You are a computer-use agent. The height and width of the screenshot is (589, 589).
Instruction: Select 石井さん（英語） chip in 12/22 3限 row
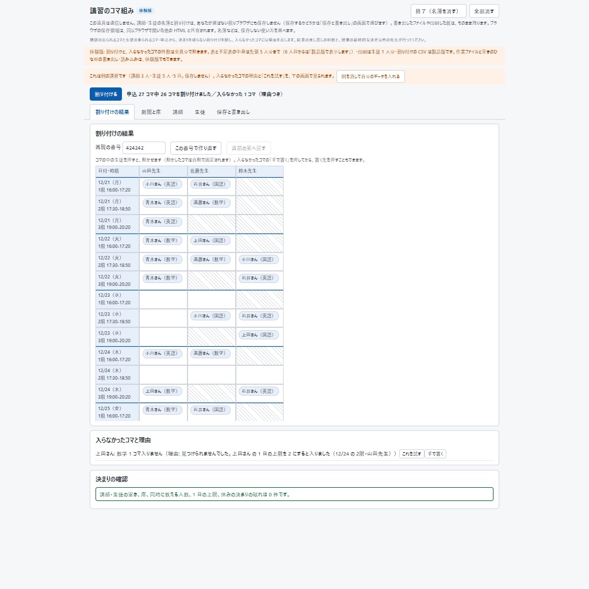pyautogui.click(x=258, y=278)
